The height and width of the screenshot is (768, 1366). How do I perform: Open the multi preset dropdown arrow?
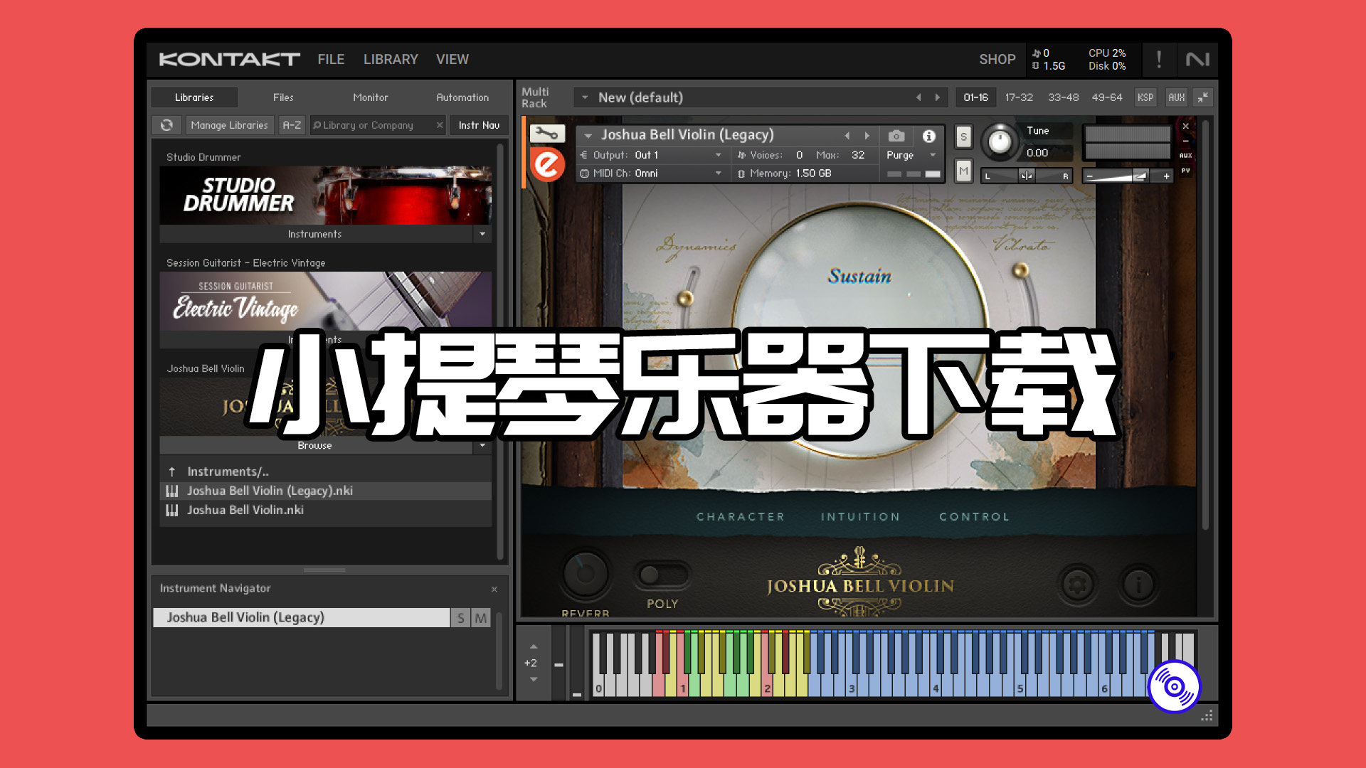click(x=585, y=97)
